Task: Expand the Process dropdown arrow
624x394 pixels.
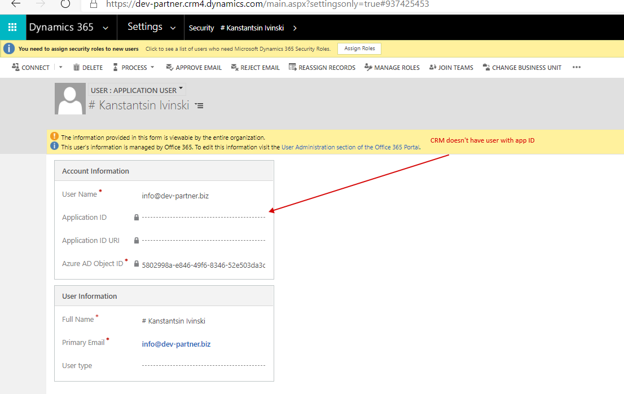Action: pyautogui.click(x=152, y=67)
